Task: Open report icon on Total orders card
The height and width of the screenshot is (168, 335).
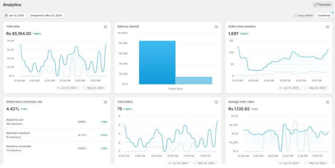Action: [216, 102]
